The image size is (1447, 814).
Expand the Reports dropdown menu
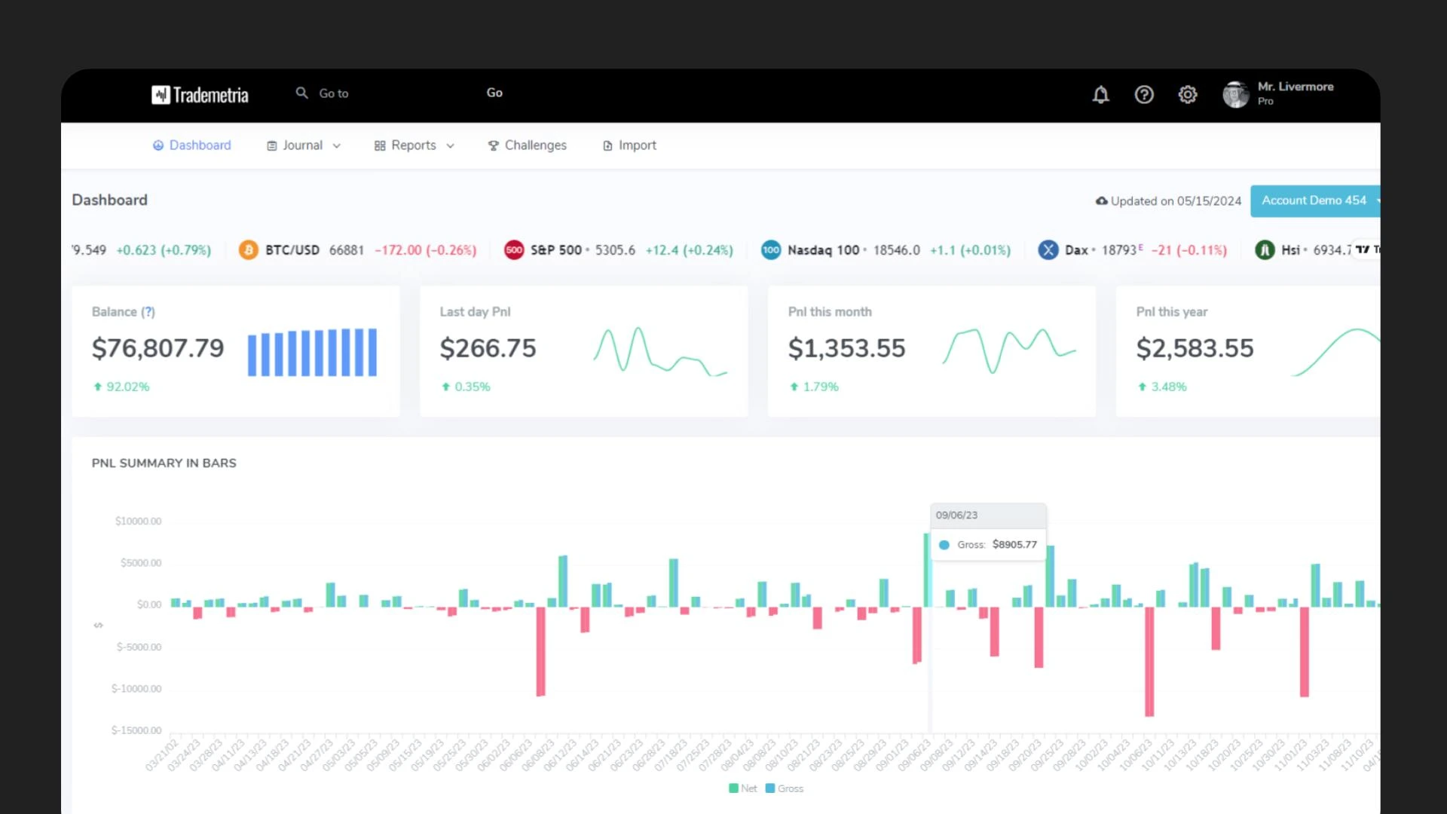pyautogui.click(x=414, y=145)
